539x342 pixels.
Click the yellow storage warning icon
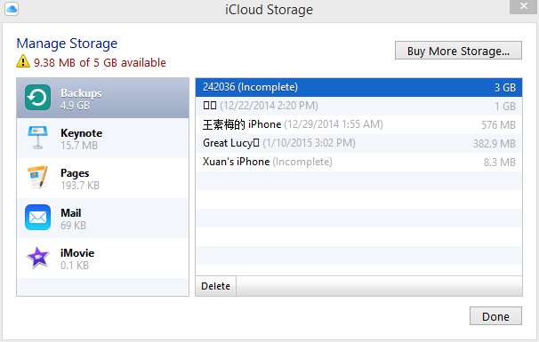[x=23, y=61]
